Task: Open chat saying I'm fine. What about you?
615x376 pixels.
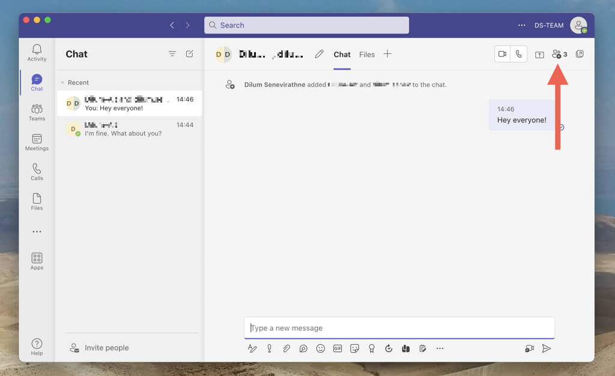Action: (x=130, y=129)
